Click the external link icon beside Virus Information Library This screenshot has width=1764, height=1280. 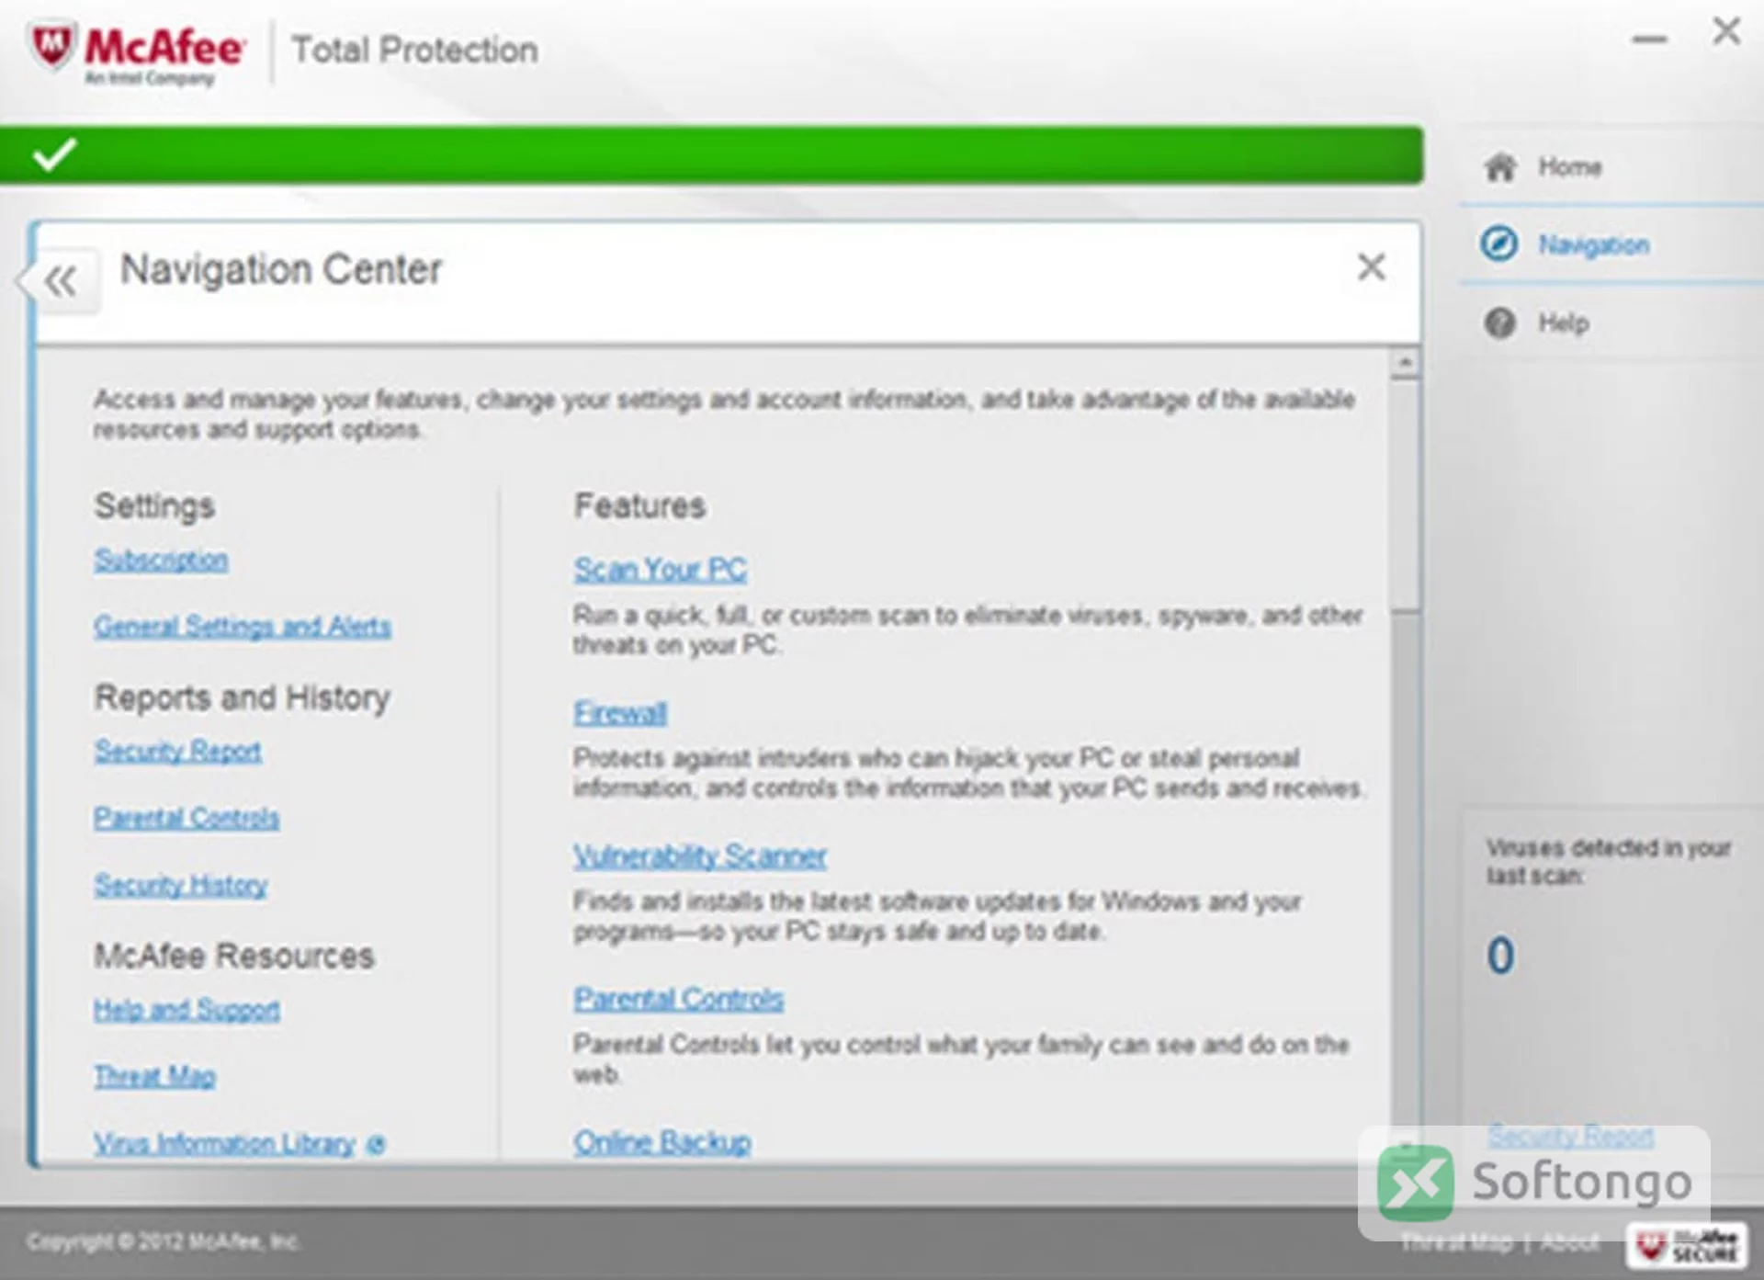coord(376,1145)
